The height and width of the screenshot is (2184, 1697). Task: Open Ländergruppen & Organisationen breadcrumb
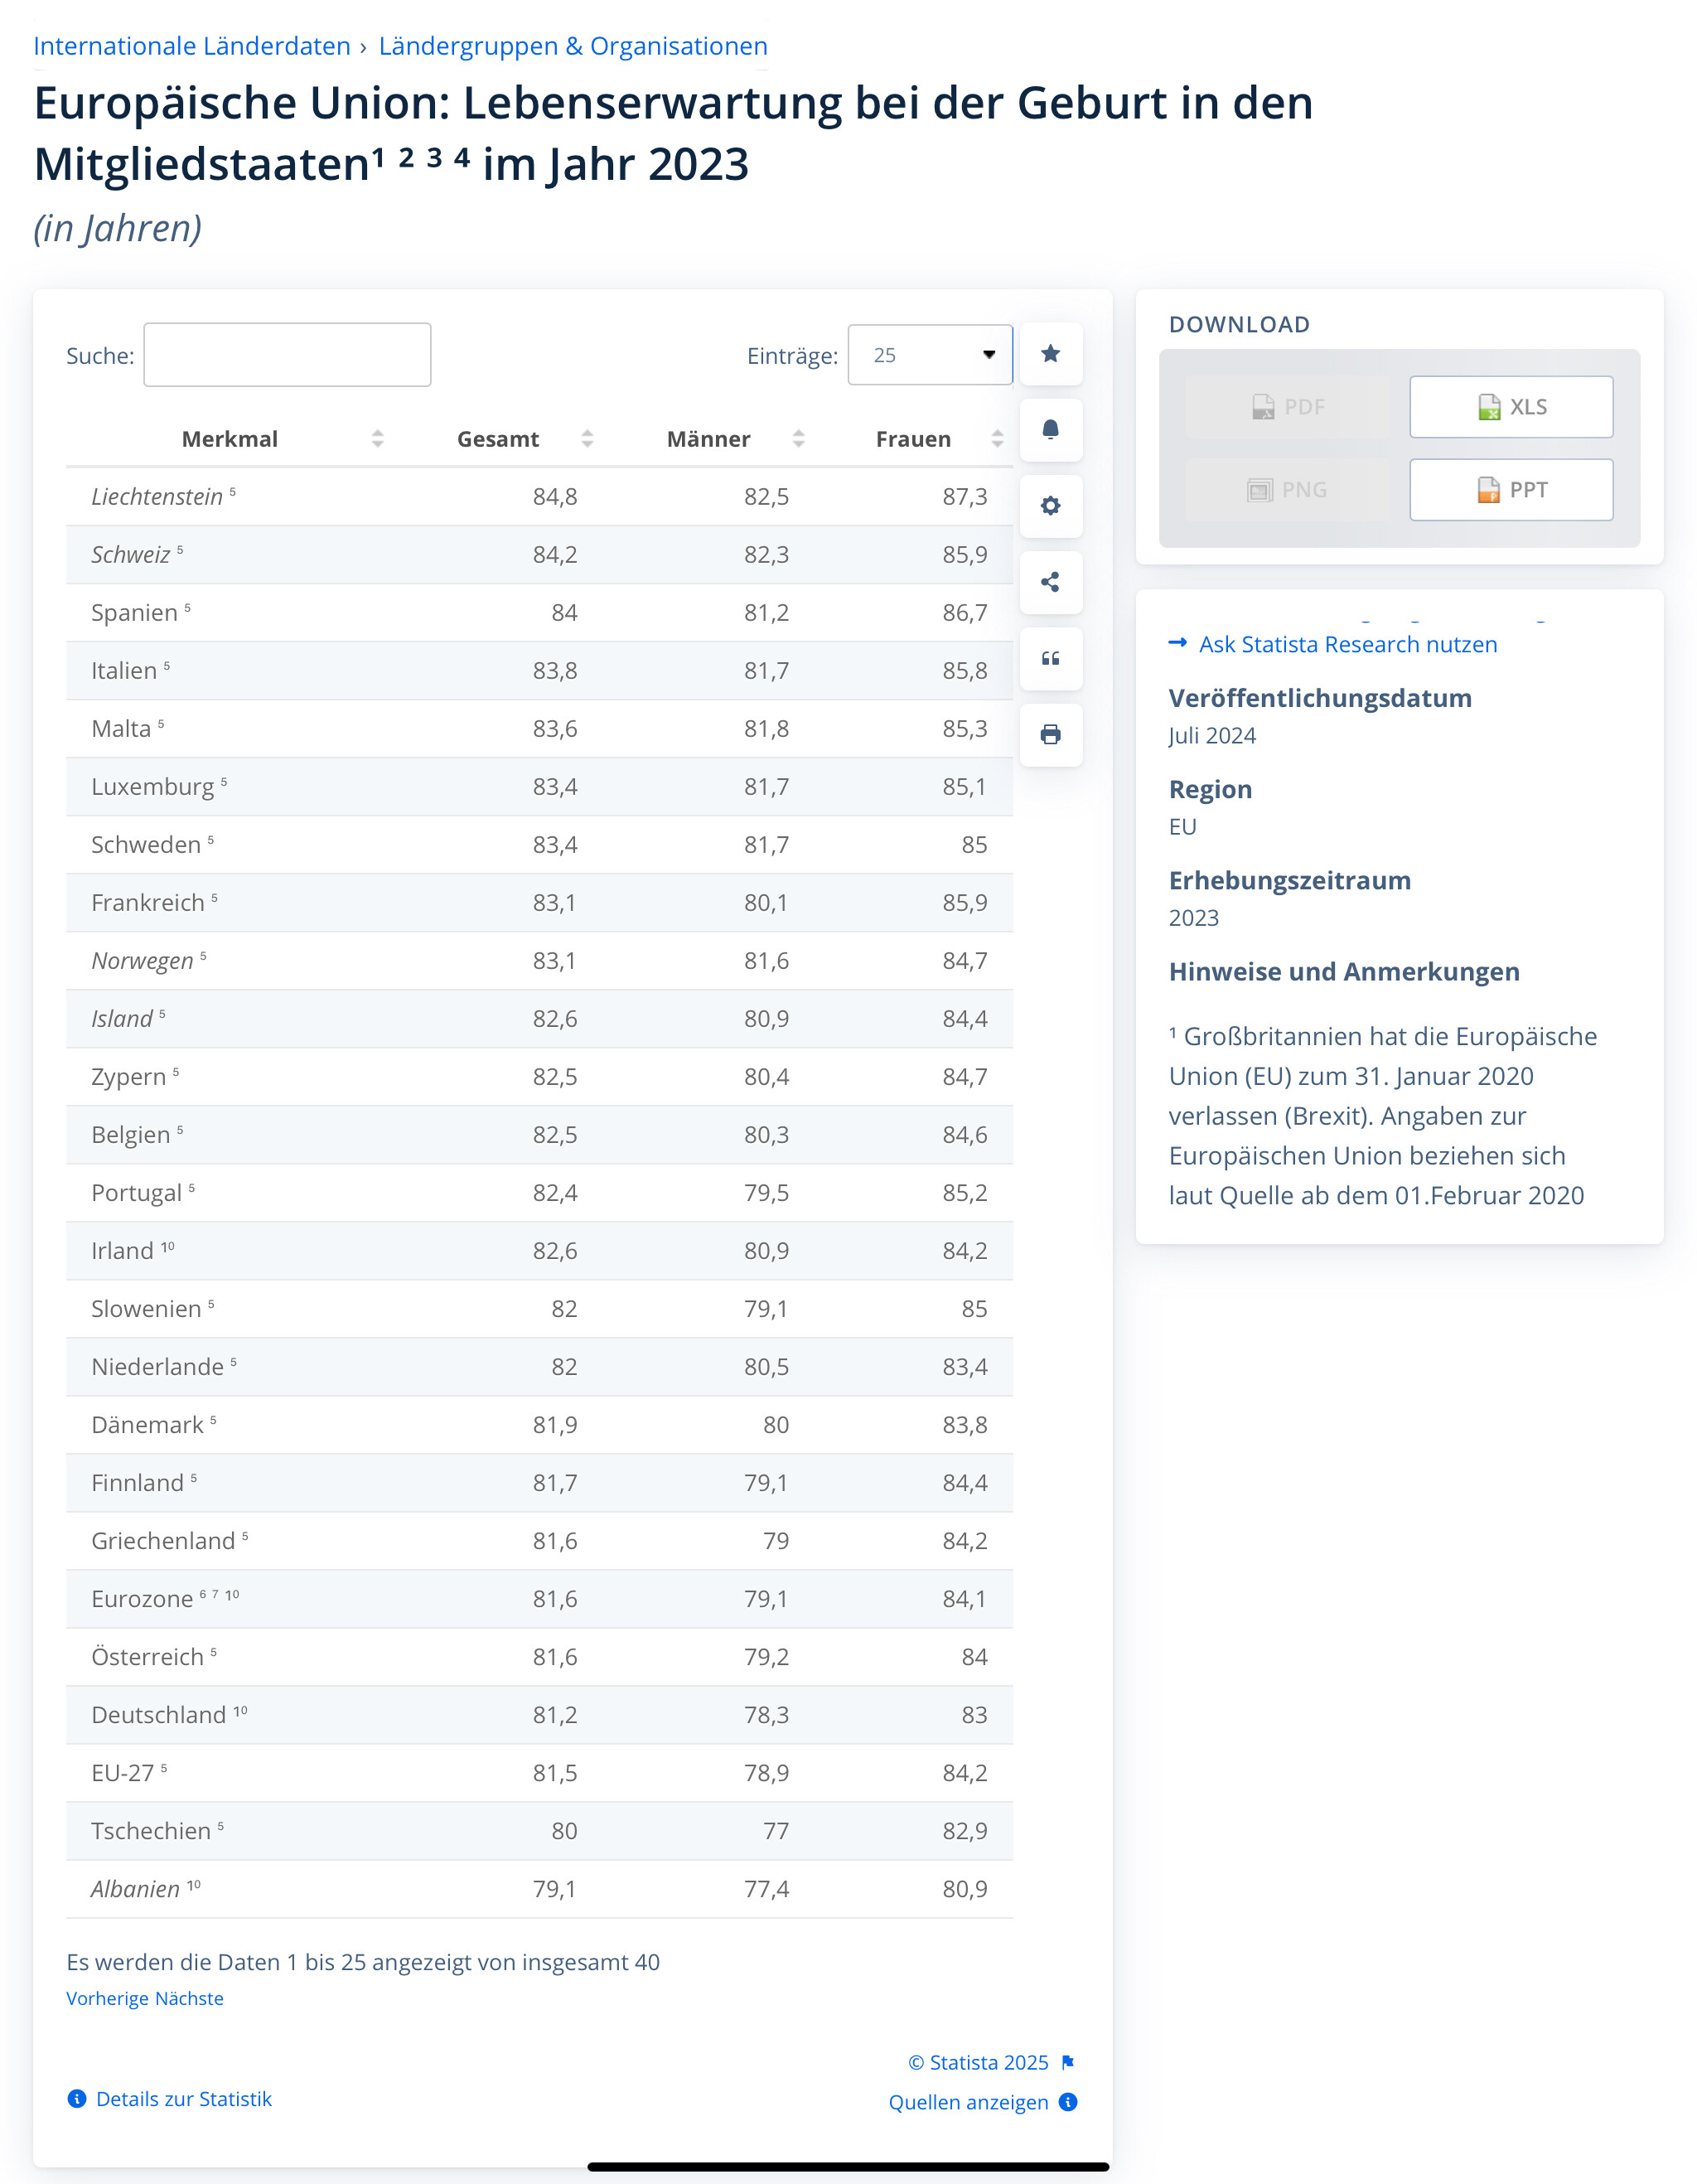pos(573,46)
